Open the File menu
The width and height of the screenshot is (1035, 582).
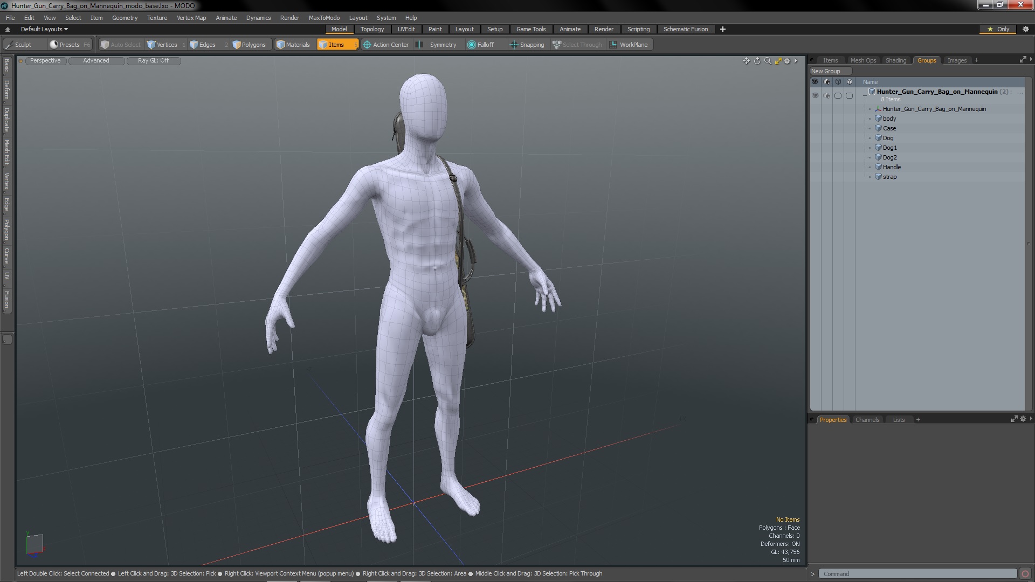pos(10,18)
